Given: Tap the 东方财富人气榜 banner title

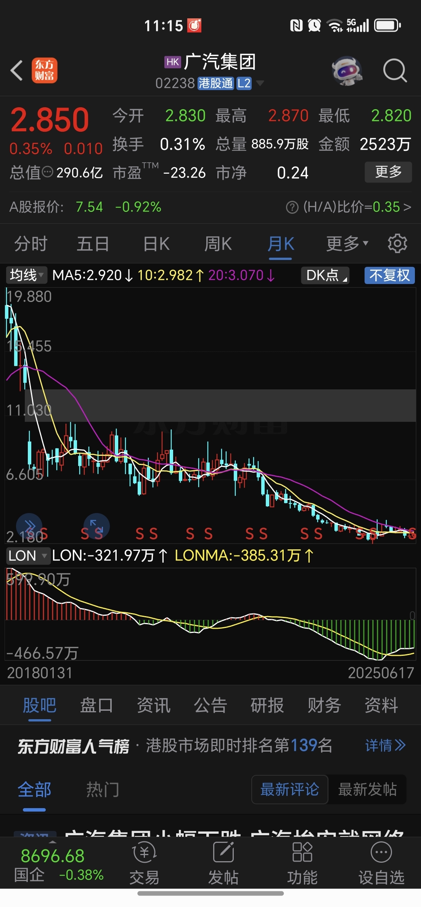Looking at the screenshot, I should [73, 746].
